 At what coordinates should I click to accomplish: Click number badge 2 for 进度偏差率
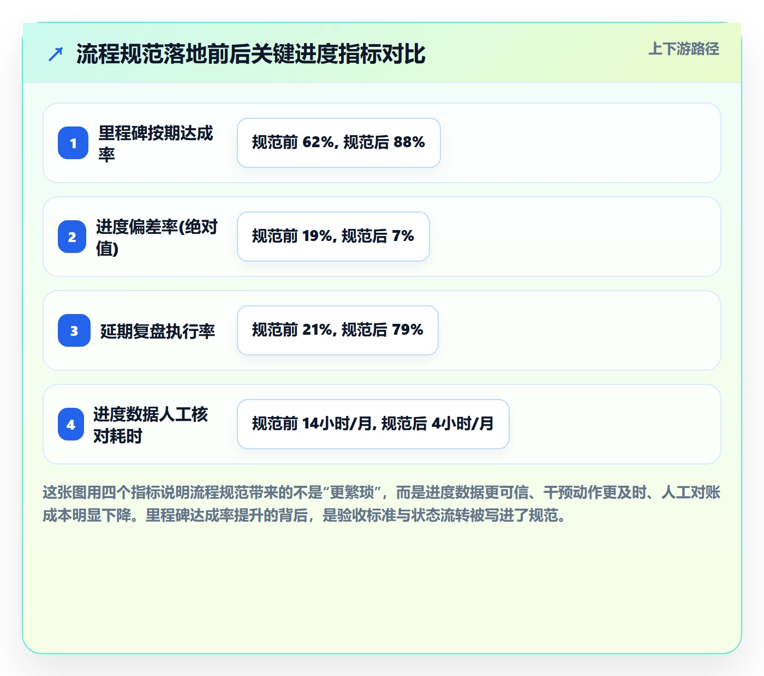coord(72,237)
